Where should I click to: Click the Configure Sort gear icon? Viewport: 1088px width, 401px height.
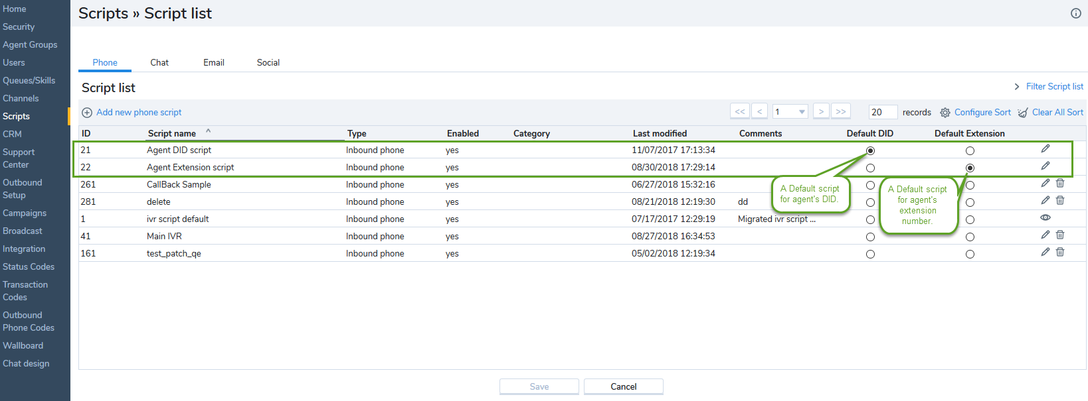click(945, 113)
